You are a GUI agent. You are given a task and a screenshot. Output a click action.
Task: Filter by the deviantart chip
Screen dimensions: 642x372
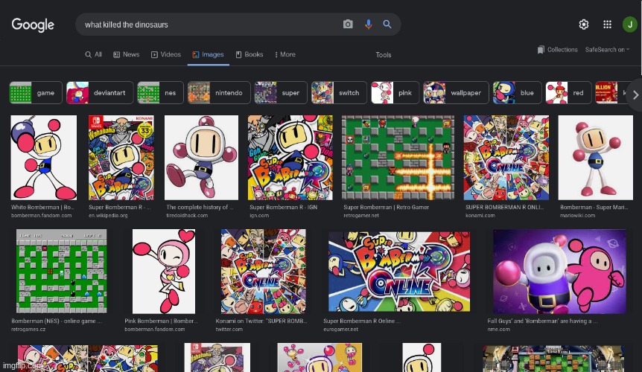[x=100, y=93]
